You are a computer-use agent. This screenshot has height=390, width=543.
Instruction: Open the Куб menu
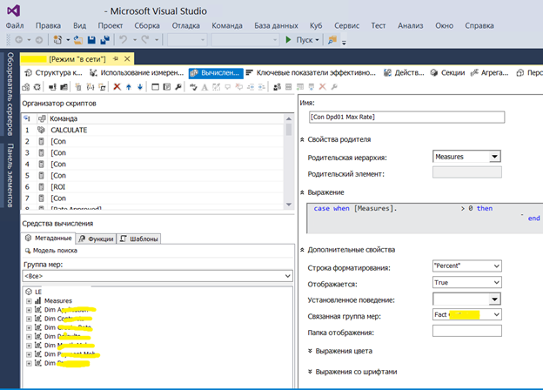(x=316, y=25)
